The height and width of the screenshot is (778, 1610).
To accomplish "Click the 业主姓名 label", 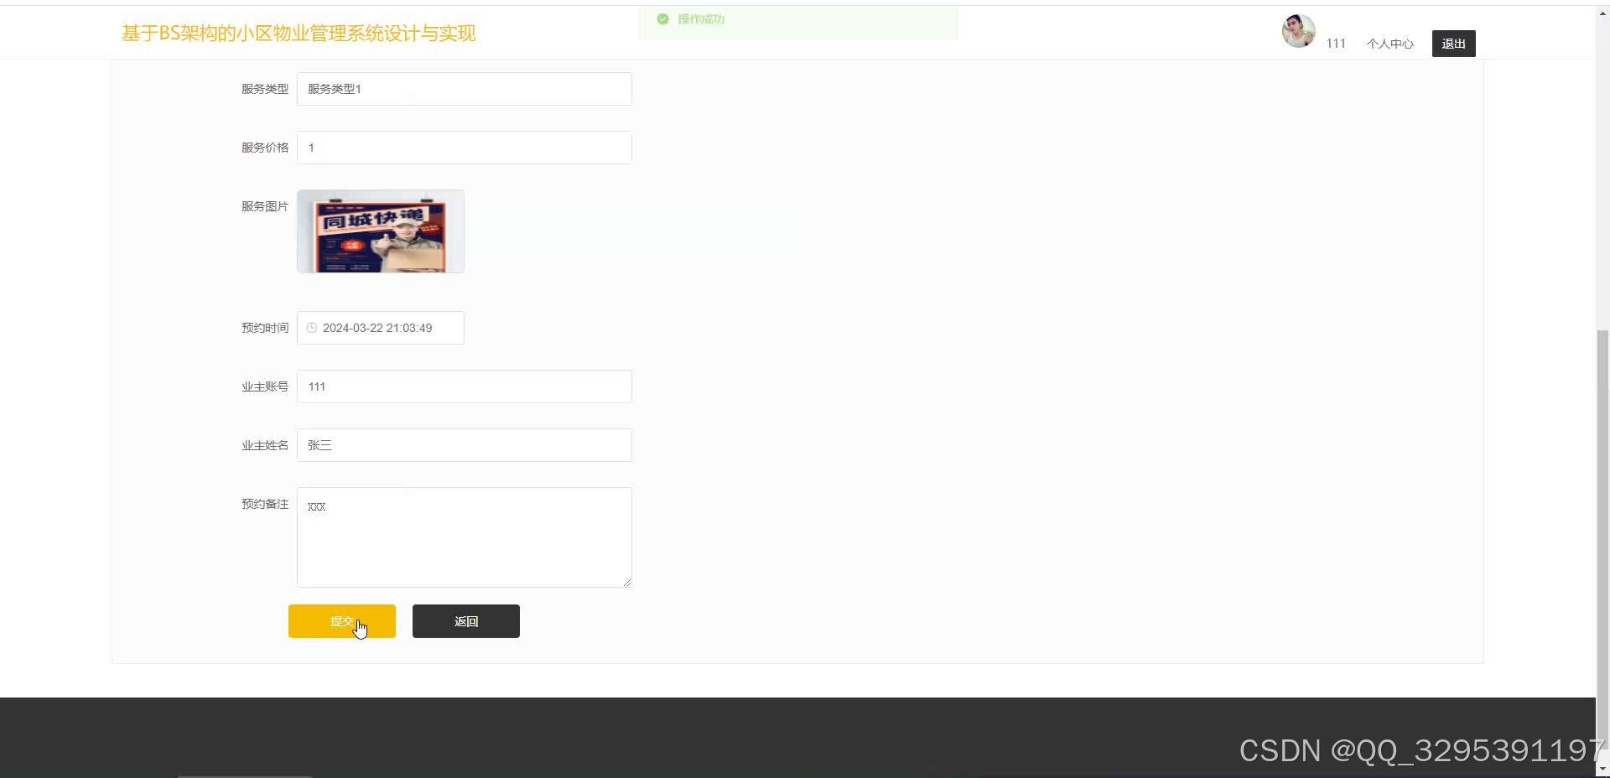I will point(265,445).
